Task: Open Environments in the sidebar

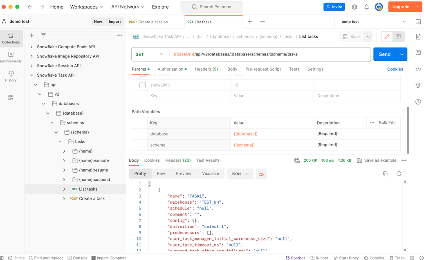Action: click(x=11, y=57)
